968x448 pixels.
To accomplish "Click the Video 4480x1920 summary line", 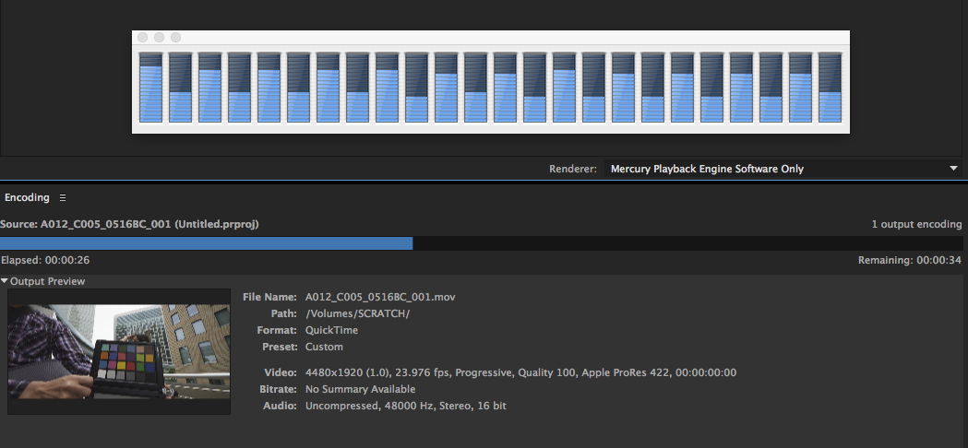I will click(521, 372).
